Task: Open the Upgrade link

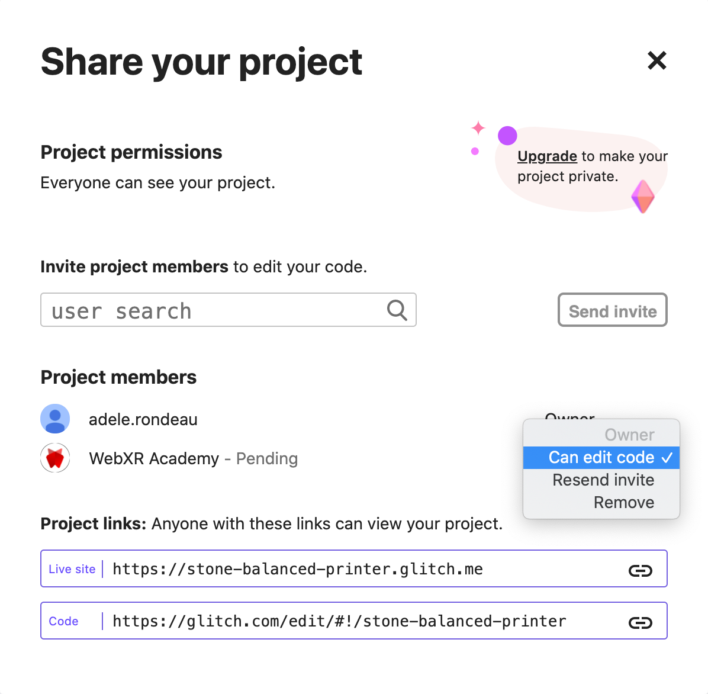Action: point(547,156)
